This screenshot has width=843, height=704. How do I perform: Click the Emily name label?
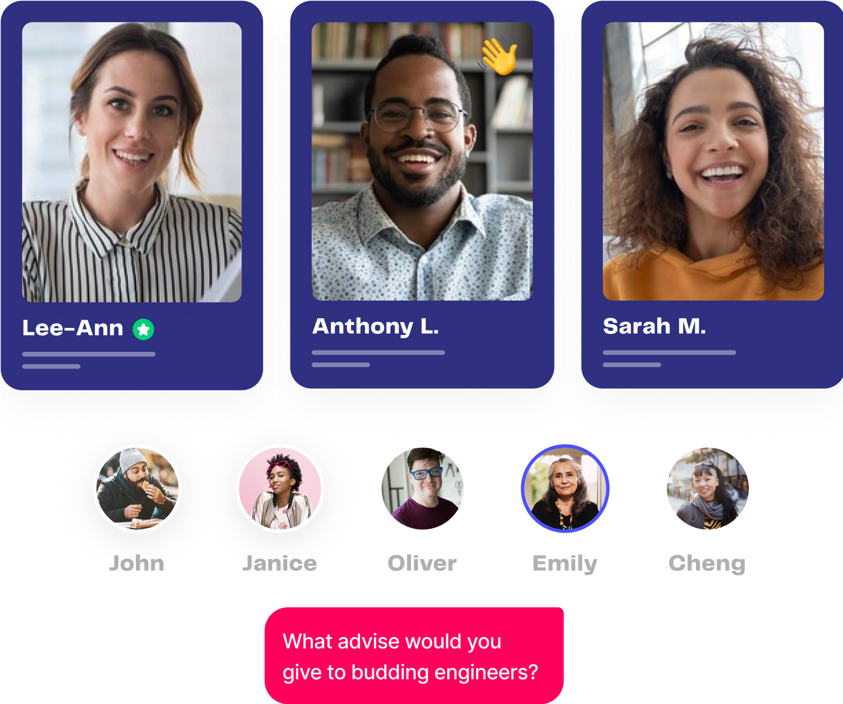pyautogui.click(x=565, y=564)
